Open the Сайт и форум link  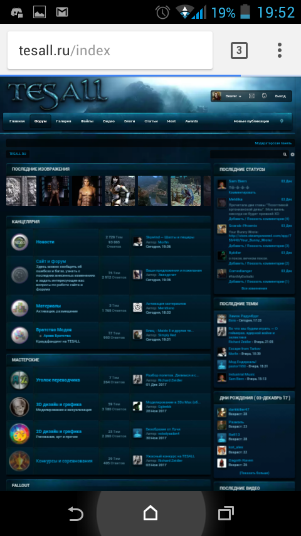(51, 262)
